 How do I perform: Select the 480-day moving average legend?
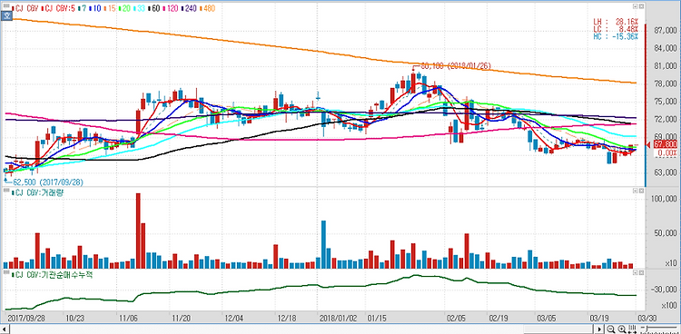tap(208, 8)
